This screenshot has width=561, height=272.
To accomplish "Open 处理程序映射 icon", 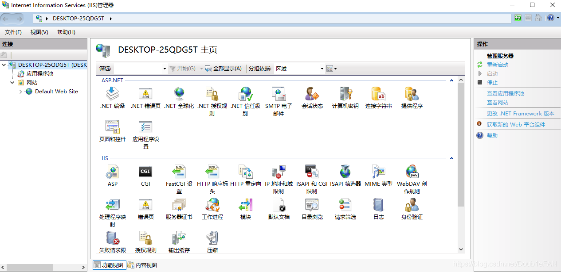I will pos(112,205).
